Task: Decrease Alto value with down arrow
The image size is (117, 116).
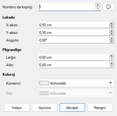Action: click(x=112, y=66)
